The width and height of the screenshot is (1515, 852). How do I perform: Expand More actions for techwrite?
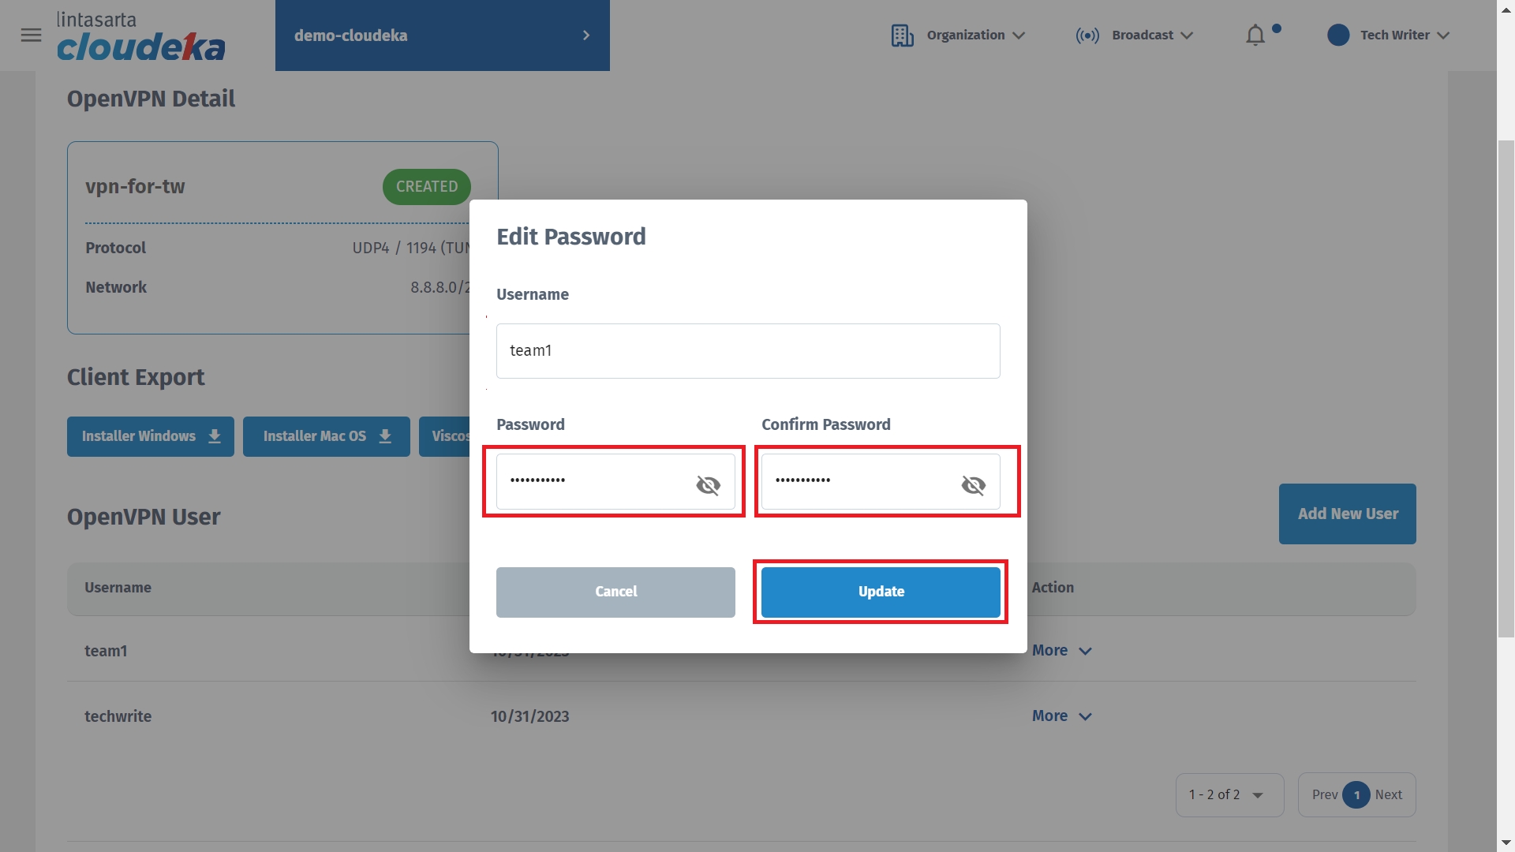[1061, 716]
